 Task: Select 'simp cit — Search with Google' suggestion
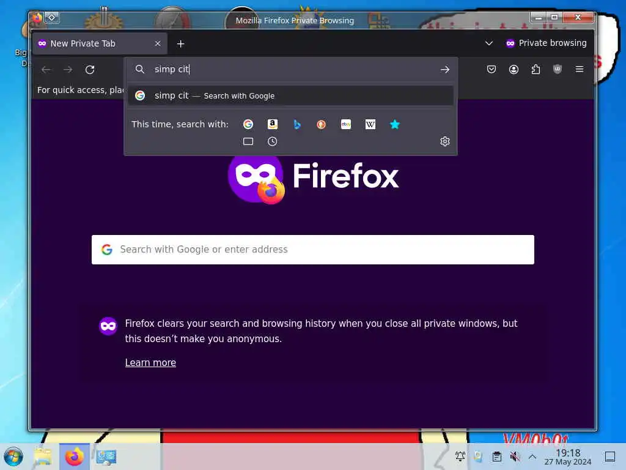pyautogui.click(x=290, y=95)
